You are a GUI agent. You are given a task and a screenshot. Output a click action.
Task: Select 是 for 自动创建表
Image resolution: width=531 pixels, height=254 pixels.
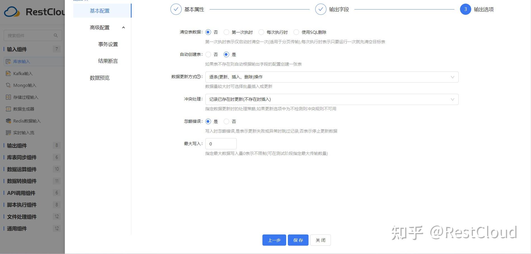[x=226, y=54]
